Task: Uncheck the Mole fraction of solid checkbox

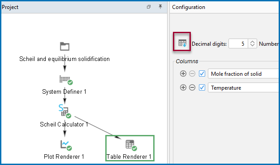Action: (x=202, y=74)
